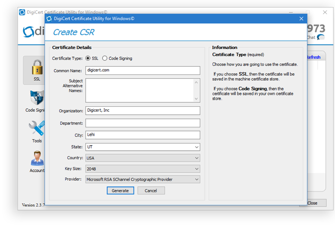Open the Code Signing shield icon
Screen dimensions: 335x235
tap(37, 97)
